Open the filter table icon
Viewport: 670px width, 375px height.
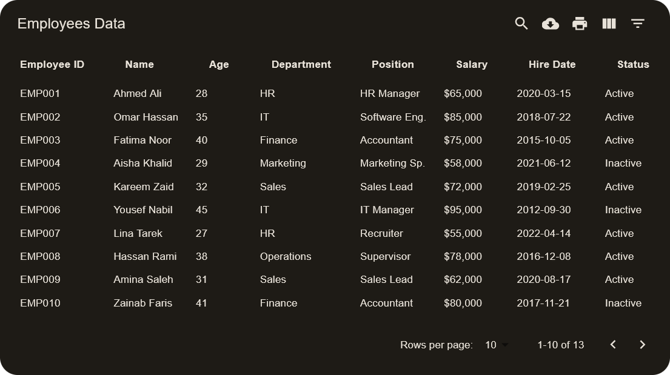click(x=637, y=24)
